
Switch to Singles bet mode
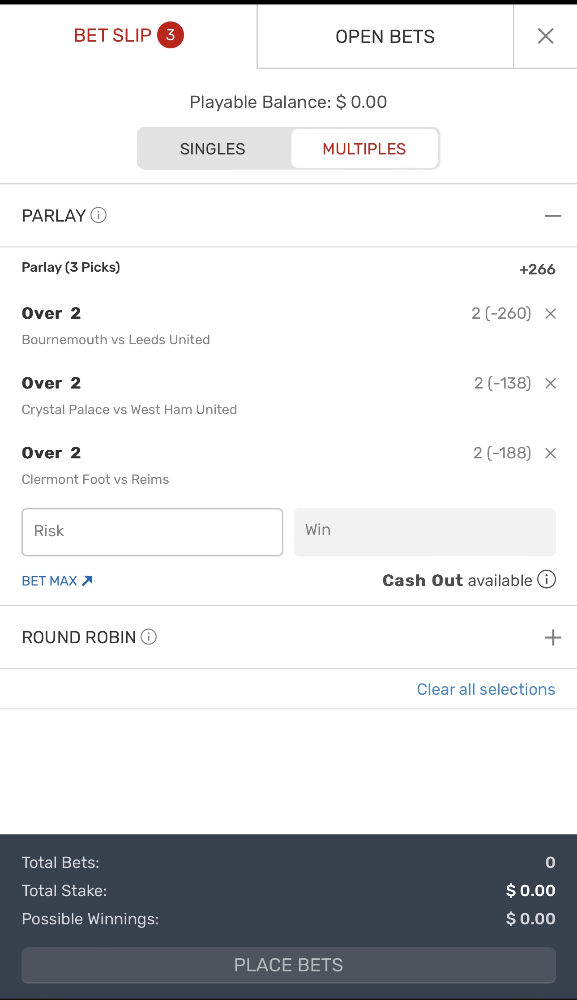(x=213, y=149)
